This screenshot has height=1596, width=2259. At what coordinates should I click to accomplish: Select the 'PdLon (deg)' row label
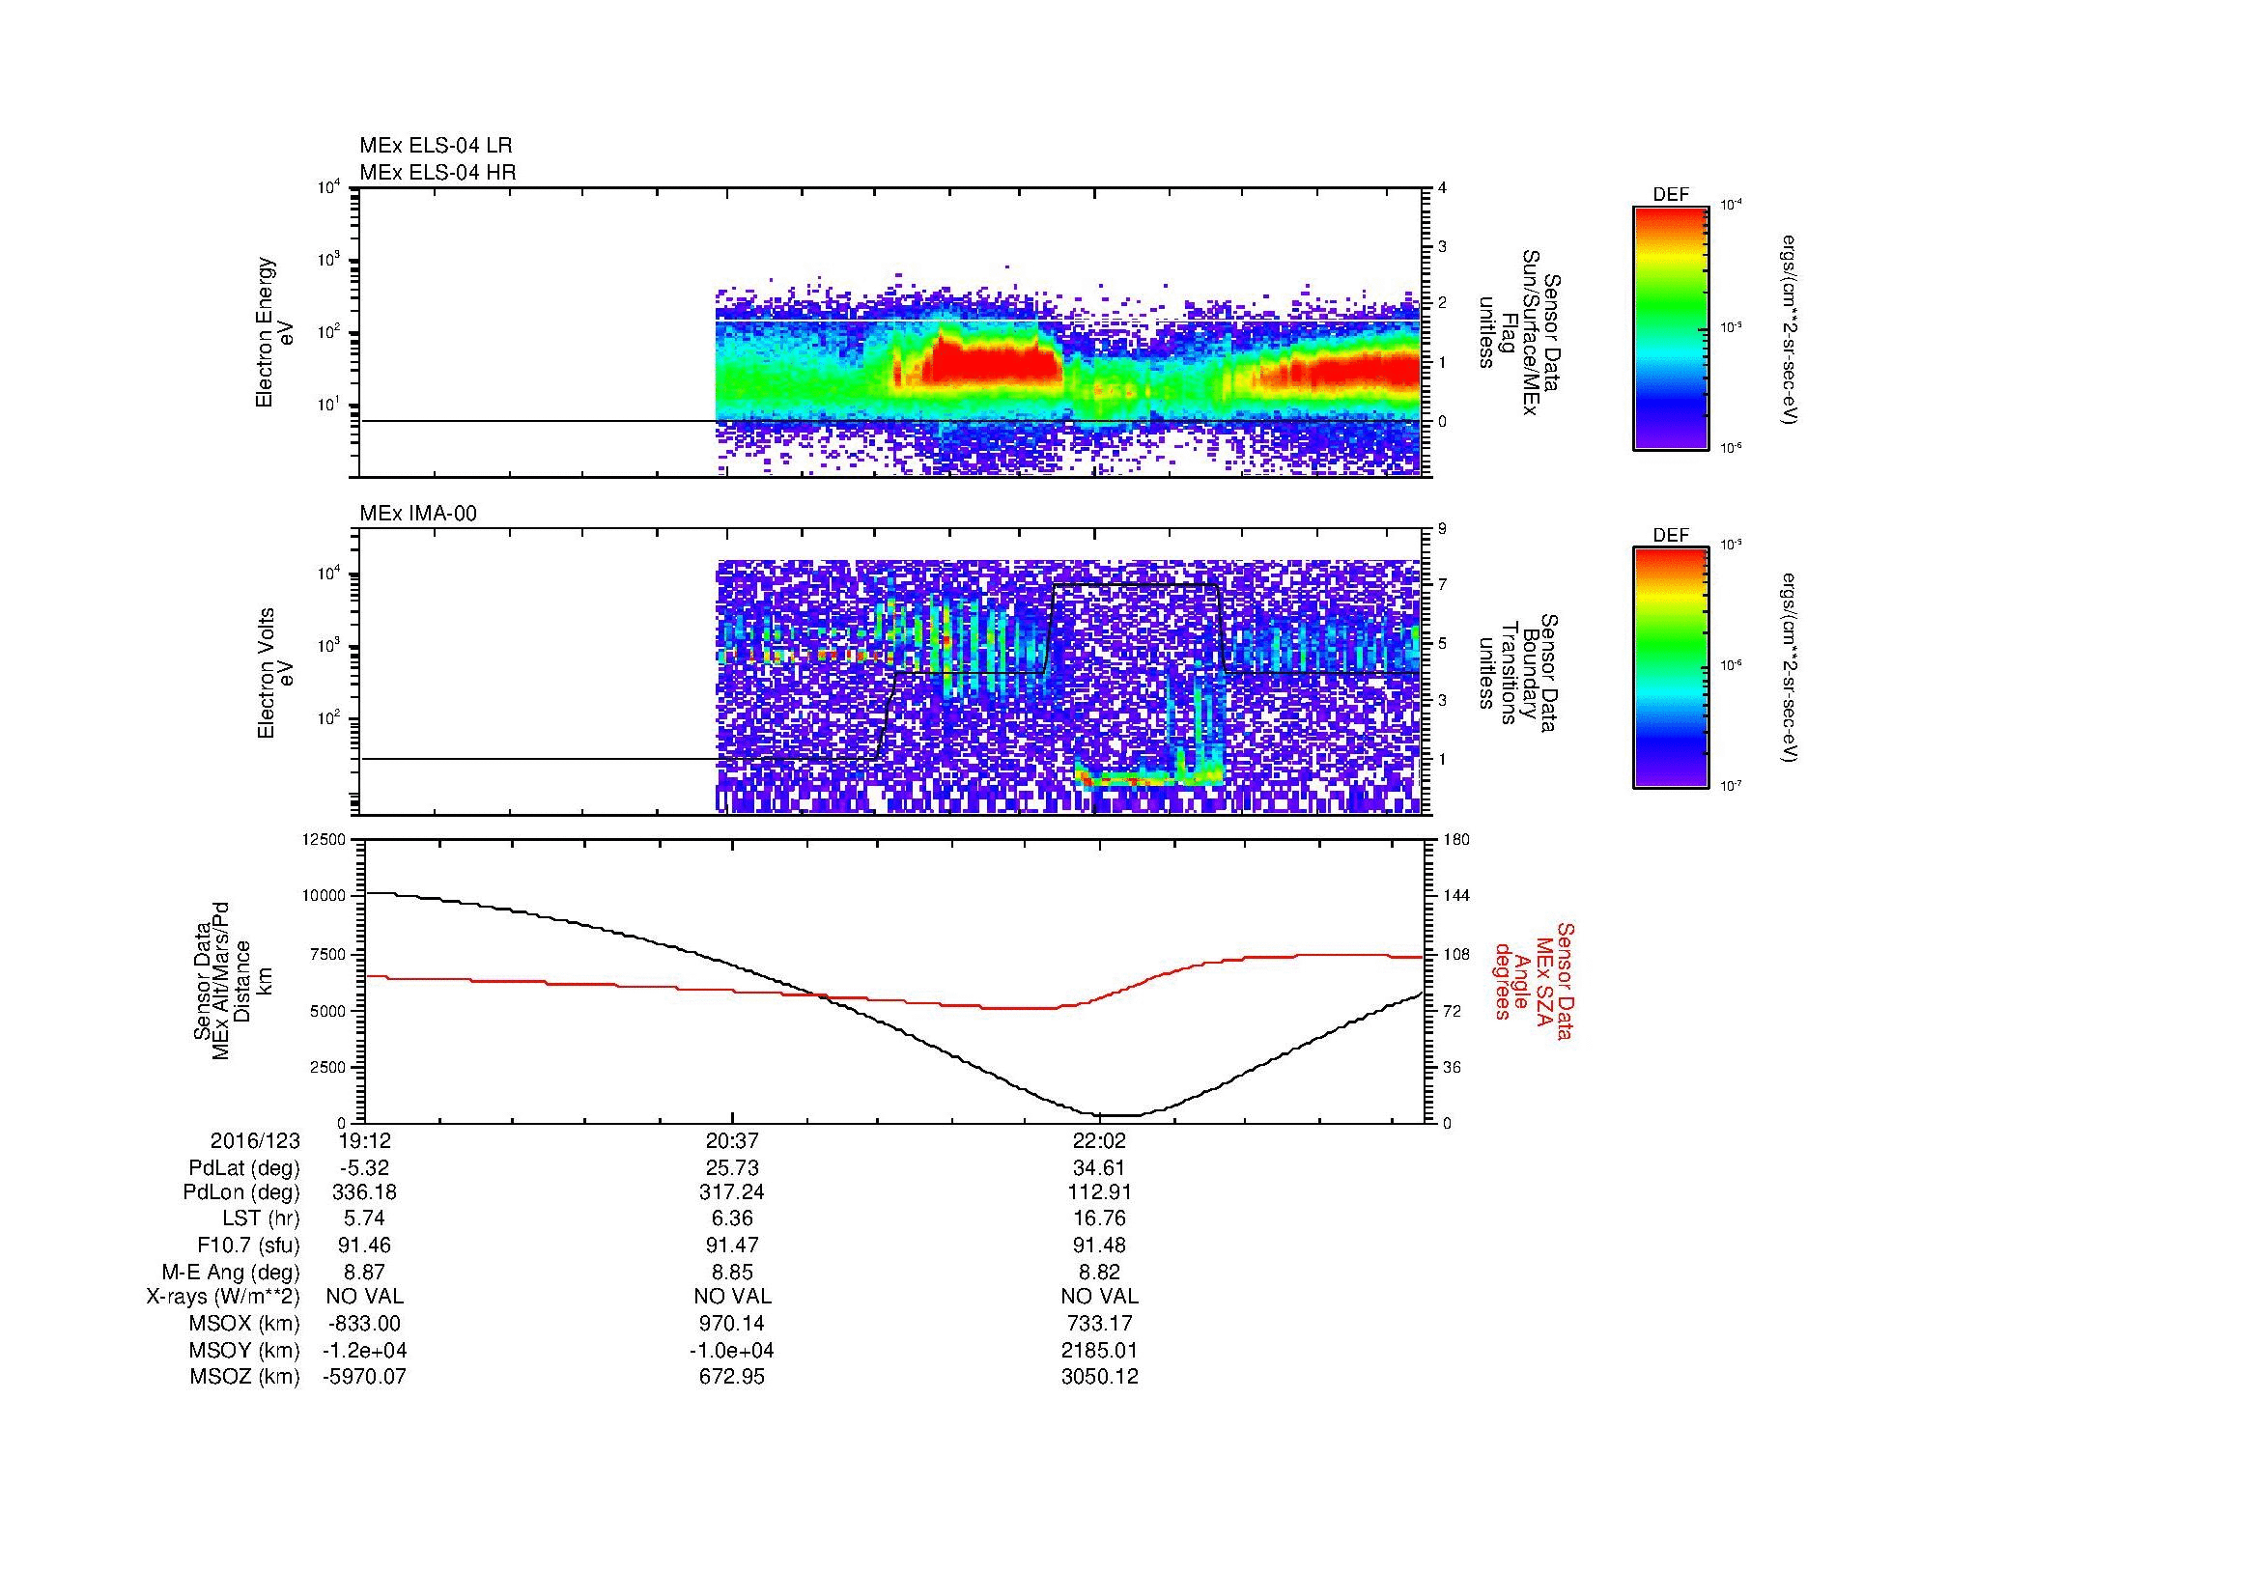click(243, 1192)
